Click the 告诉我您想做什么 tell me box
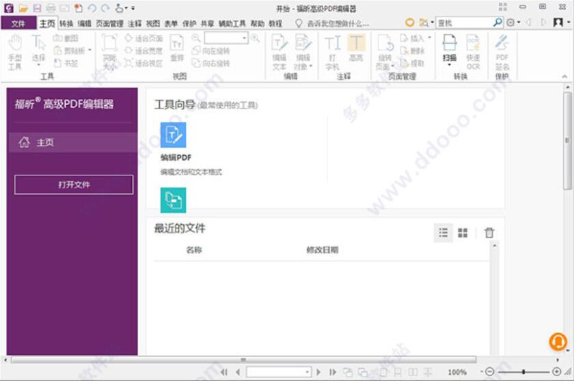 [x=338, y=24]
